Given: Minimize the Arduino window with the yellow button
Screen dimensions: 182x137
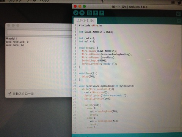Looking at the screenshot, I should point(80,6).
